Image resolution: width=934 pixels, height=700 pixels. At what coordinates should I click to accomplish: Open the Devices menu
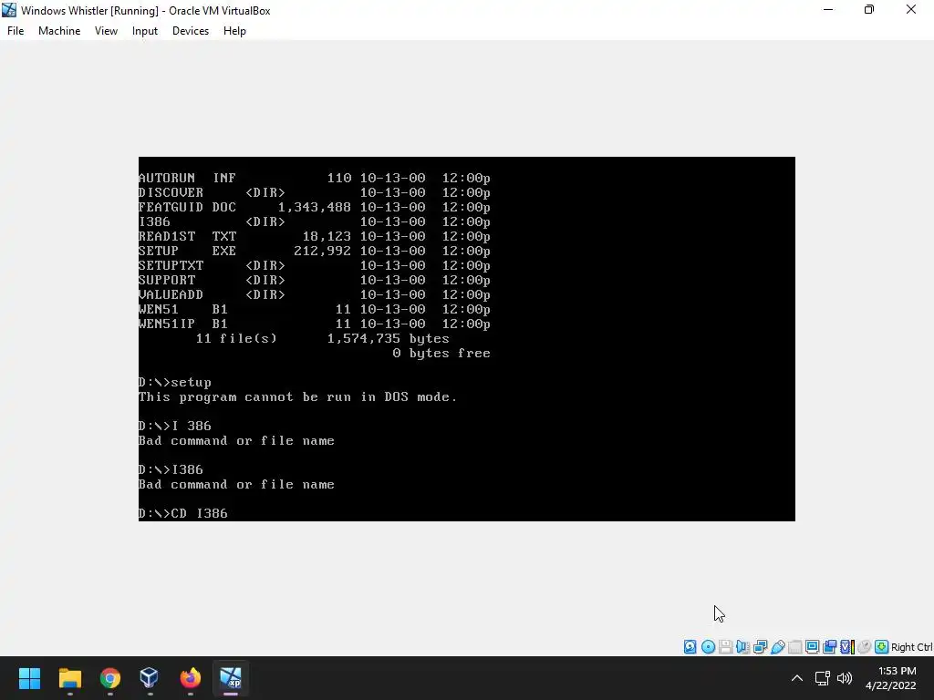(x=191, y=31)
